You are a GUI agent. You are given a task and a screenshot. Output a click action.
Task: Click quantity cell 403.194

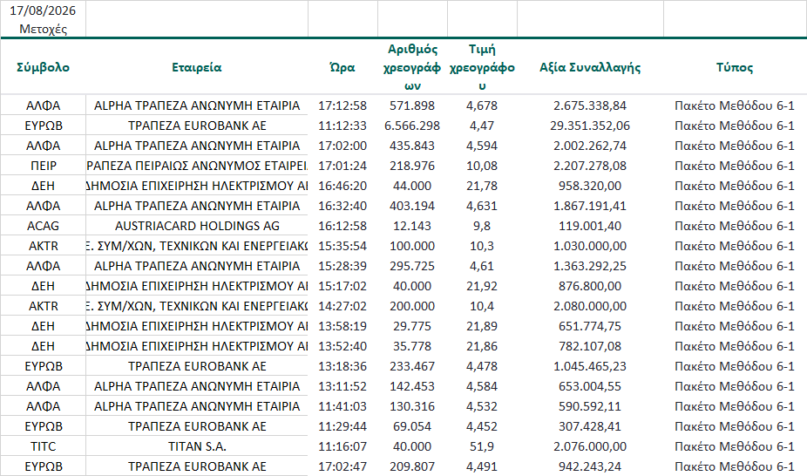(412, 206)
